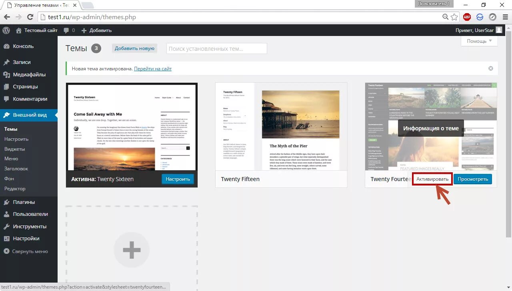The height and width of the screenshot is (291, 512).
Task: Select the Темы submenu item
Action: click(11, 129)
